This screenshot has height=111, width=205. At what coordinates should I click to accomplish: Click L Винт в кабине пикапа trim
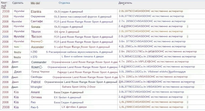click(x=83, y=57)
